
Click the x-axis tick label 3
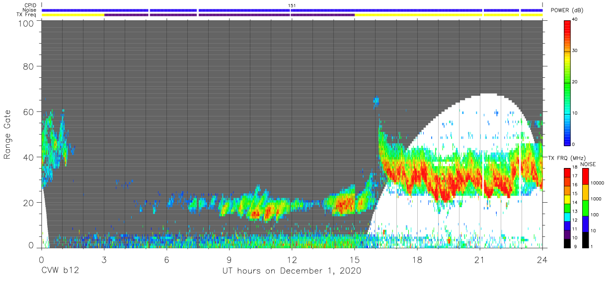click(x=104, y=259)
